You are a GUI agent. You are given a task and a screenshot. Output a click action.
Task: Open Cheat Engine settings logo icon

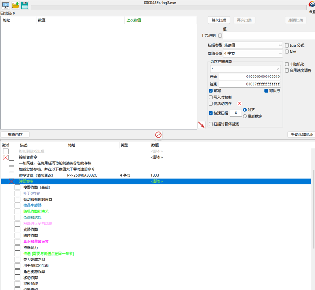[x=312, y=5]
